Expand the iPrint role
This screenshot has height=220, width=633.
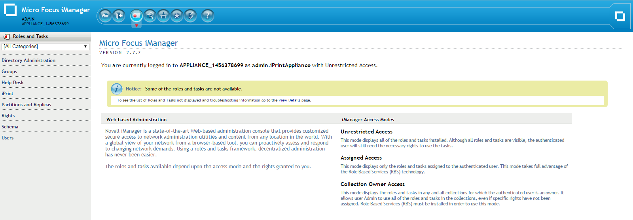tap(8, 94)
